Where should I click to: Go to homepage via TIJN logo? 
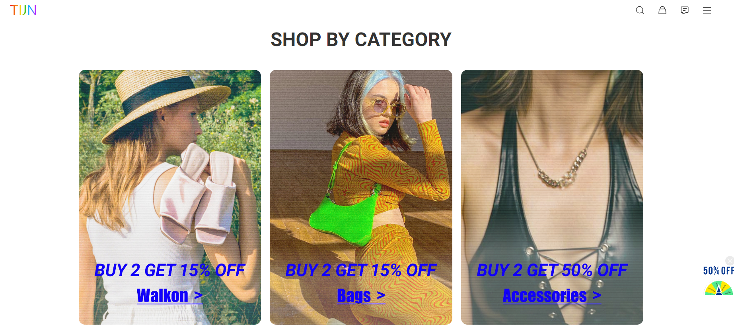coord(23,10)
